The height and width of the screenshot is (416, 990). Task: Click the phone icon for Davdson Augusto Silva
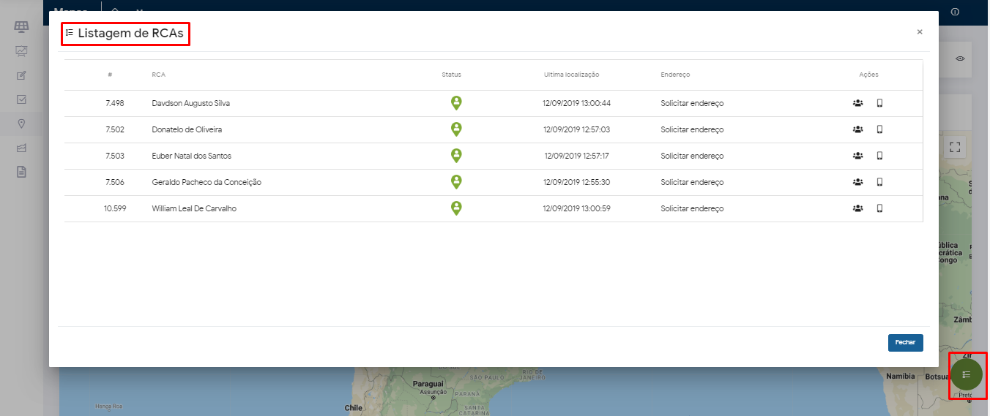[x=879, y=103]
